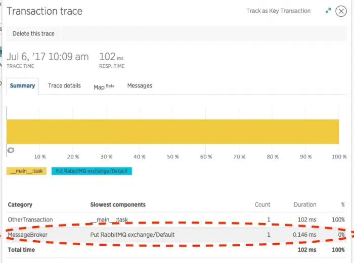Sort by the Category column header

20,205
